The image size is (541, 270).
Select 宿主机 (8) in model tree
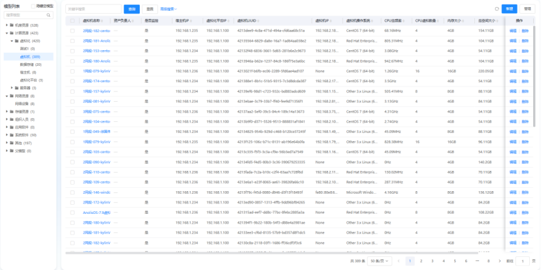(x=28, y=72)
